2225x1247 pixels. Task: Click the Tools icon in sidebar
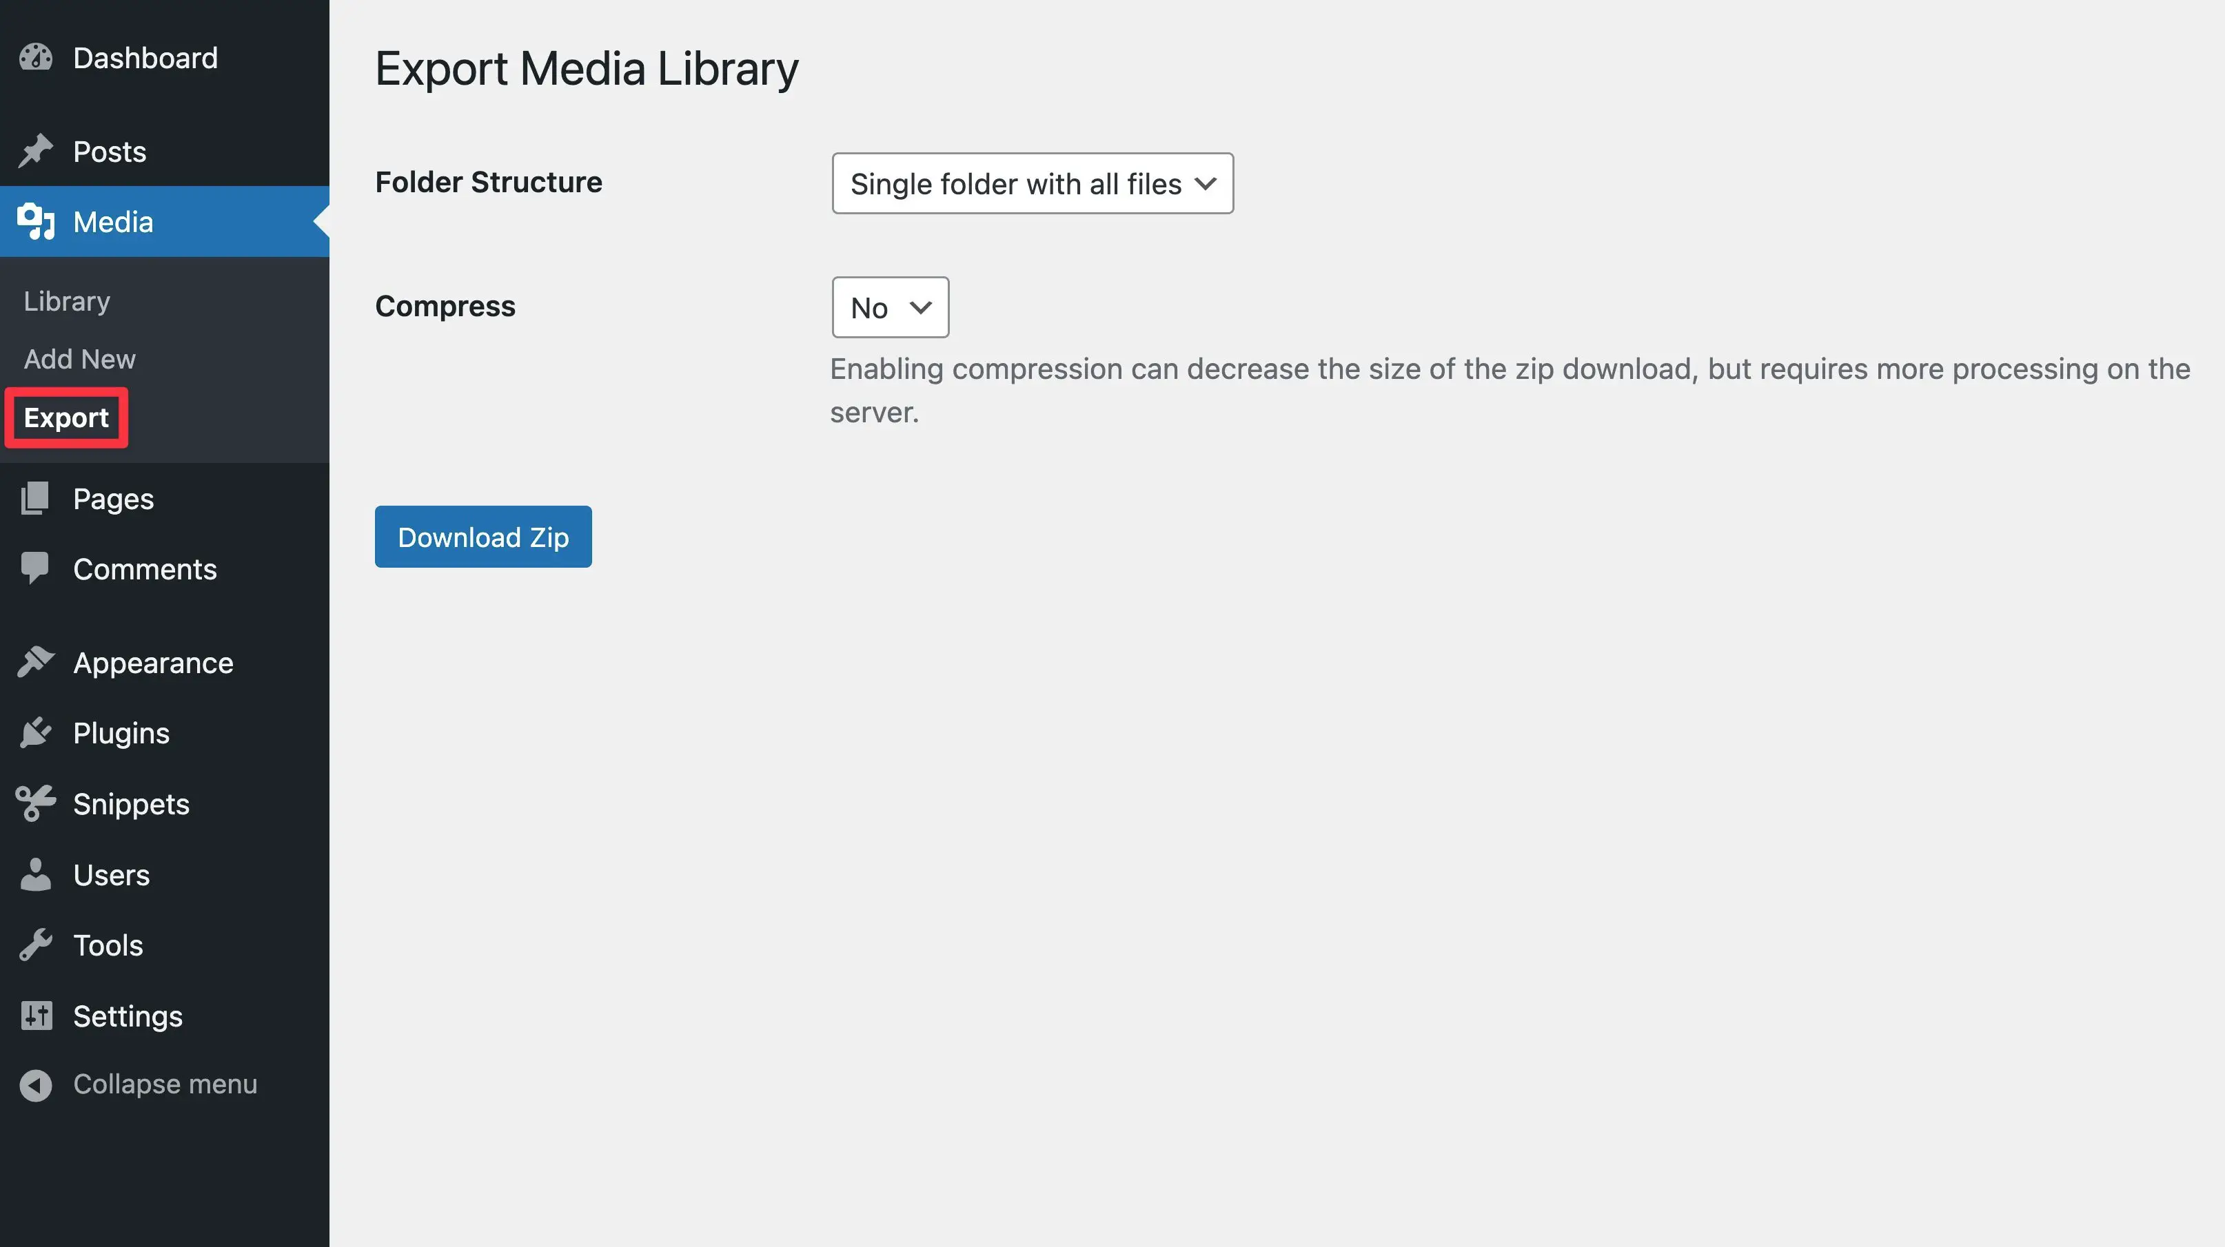[37, 945]
